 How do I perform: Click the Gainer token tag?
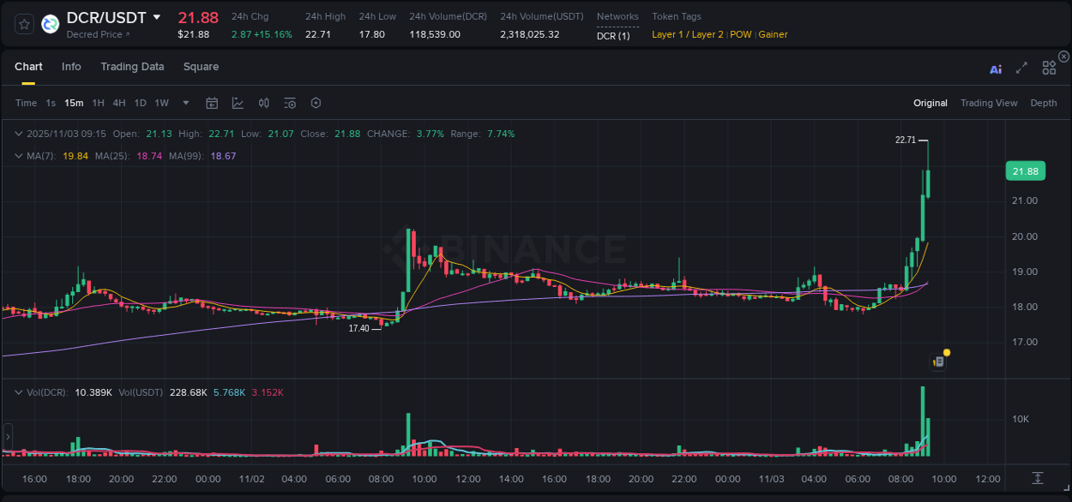773,34
